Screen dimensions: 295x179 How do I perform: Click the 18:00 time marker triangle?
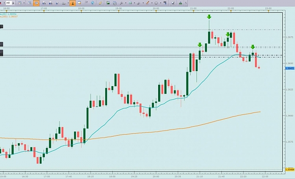pyautogui.click(x=81, y=11)
